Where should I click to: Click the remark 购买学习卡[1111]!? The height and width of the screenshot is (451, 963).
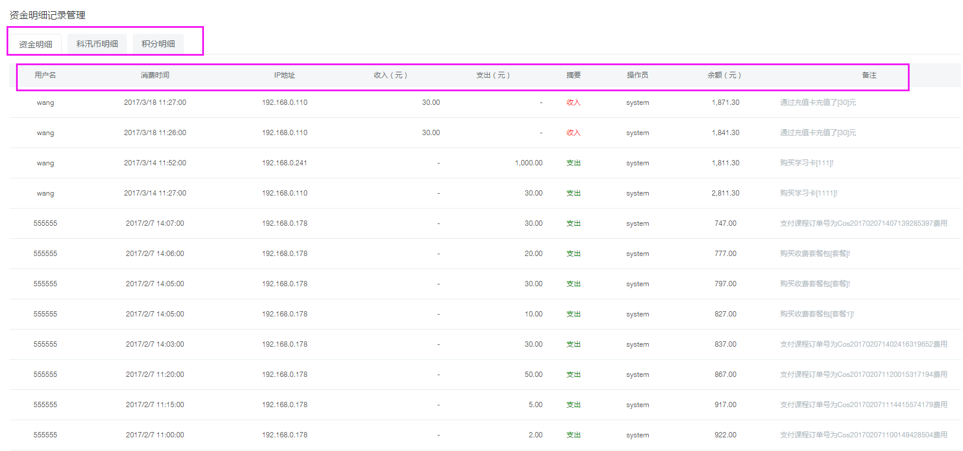[x=808, y=193]
